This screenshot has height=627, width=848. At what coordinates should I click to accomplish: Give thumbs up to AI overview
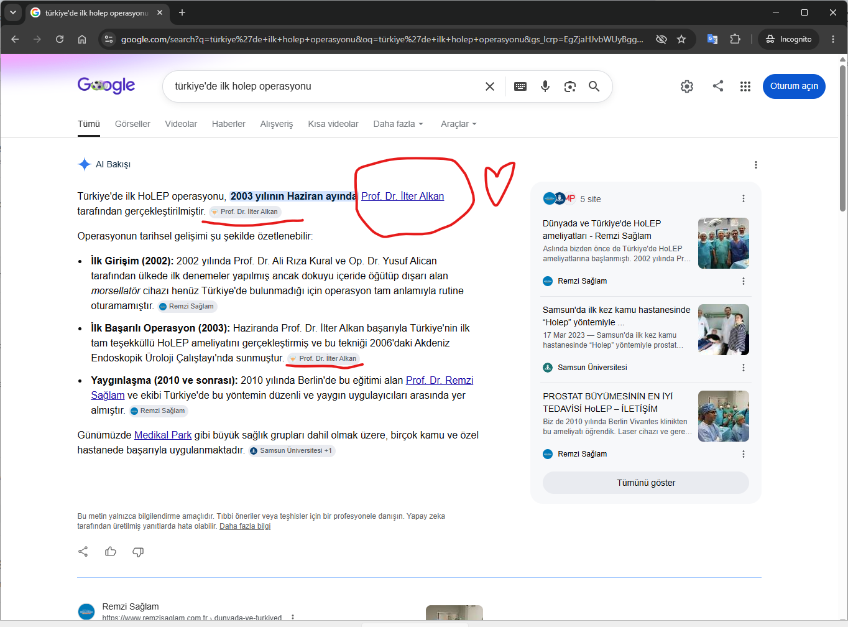(111, 552)
